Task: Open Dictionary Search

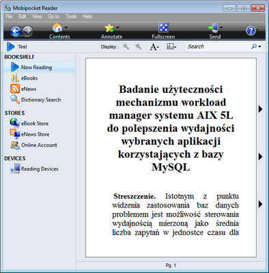Action: tap(41, 100)
